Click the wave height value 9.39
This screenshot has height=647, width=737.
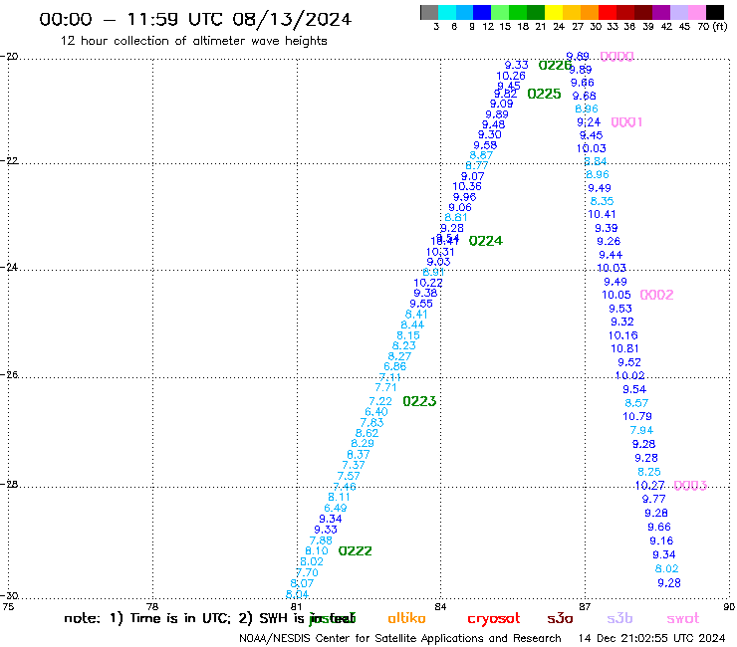[x=606, y=228]
